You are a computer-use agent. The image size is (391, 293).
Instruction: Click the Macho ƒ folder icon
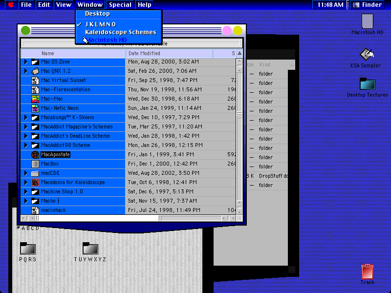[35, 201]
